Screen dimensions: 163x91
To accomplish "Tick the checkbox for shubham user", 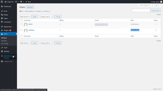I will click(x=21, y=30).
